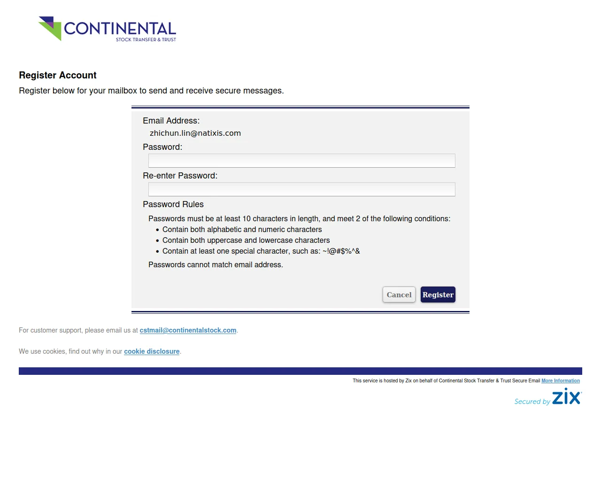Click the Continental triangle emblem icon
Viewport: 601px width, 481px height.
coord(51,28)
